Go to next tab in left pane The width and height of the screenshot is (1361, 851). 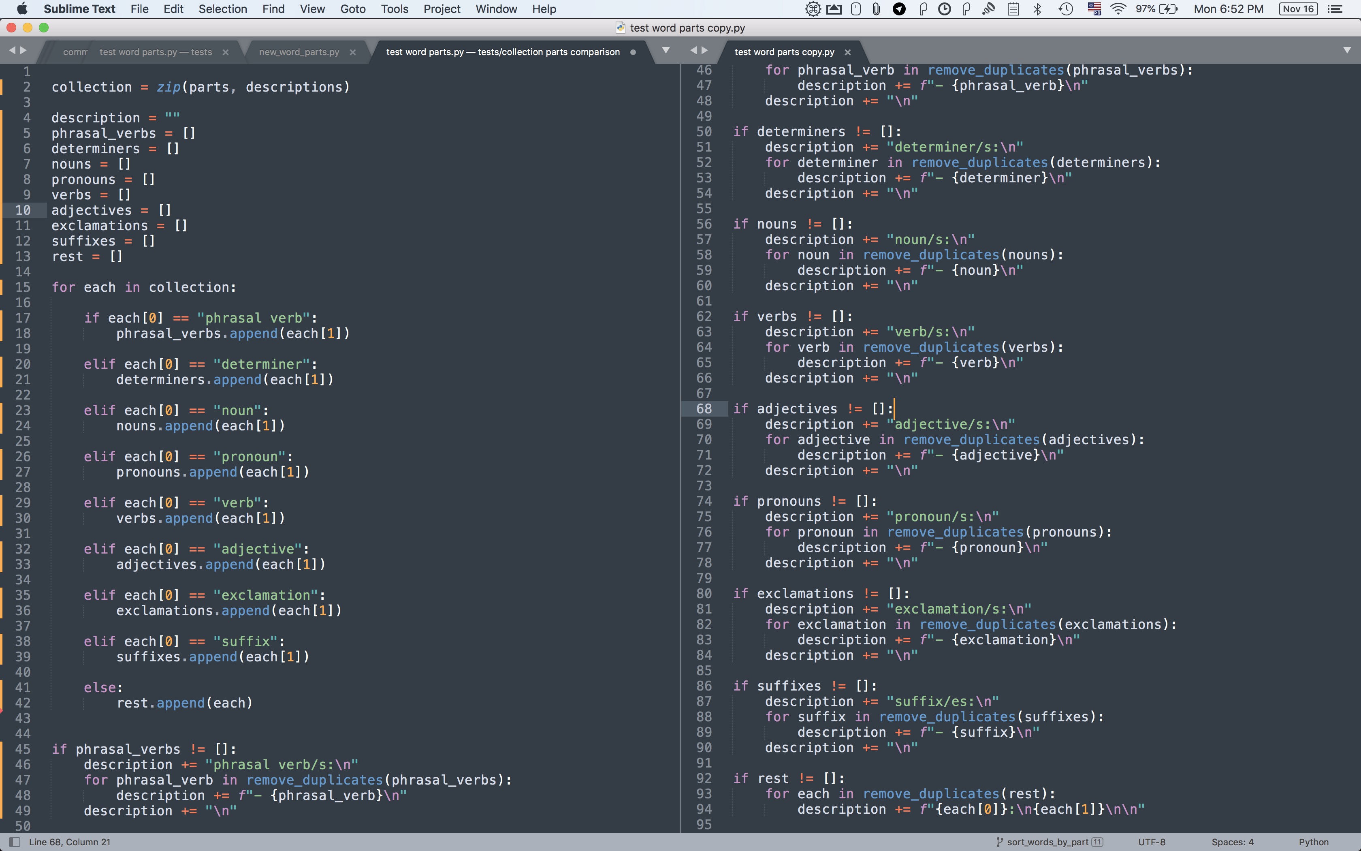[23, 50]
